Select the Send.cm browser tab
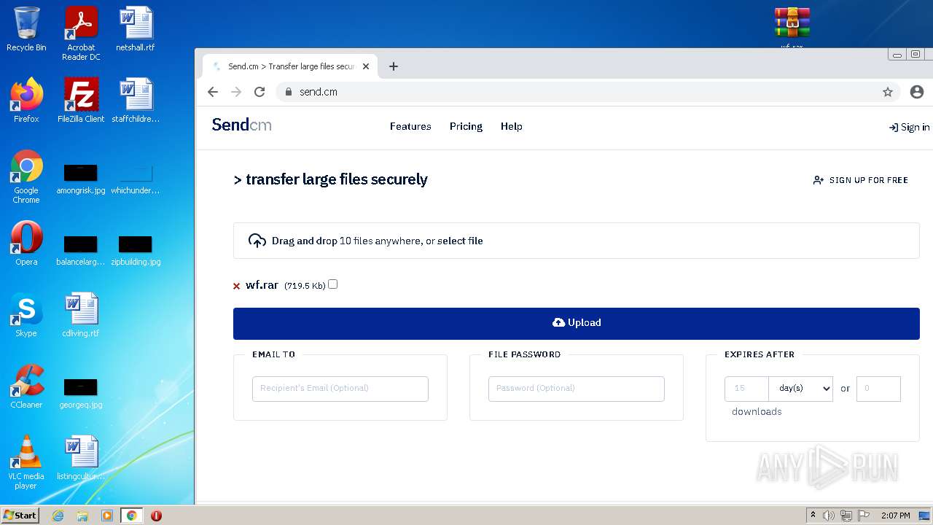Screen dimensions: 933x525 pyautogui.click(x=290, y=66)
